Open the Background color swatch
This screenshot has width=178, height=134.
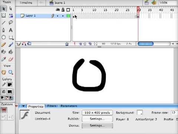click(140, 113)
